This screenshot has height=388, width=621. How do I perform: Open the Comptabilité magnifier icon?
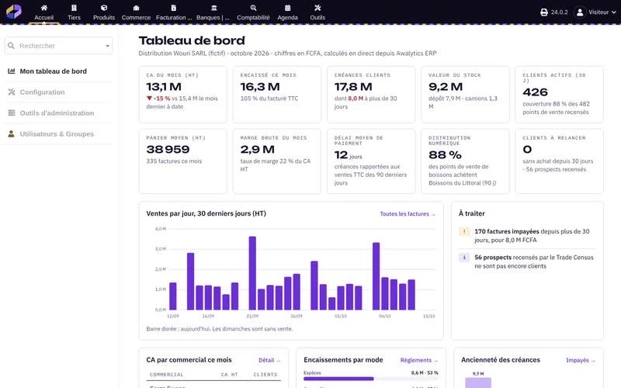click(x=254, y=8)
